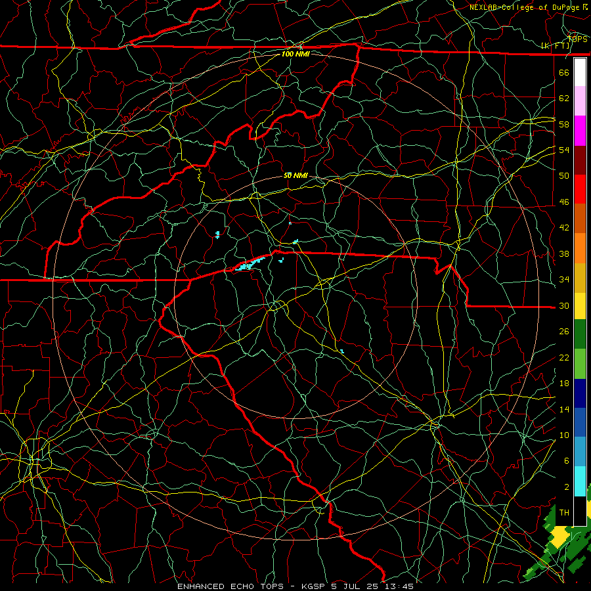Click the 22 value on the scale
Image resolution: width=591 pixels, height=591 pixels.
tap(564, 358)
